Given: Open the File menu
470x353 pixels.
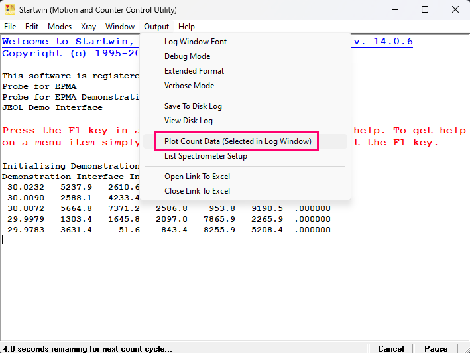Looking at the screenshot, I should coord(10,27).
